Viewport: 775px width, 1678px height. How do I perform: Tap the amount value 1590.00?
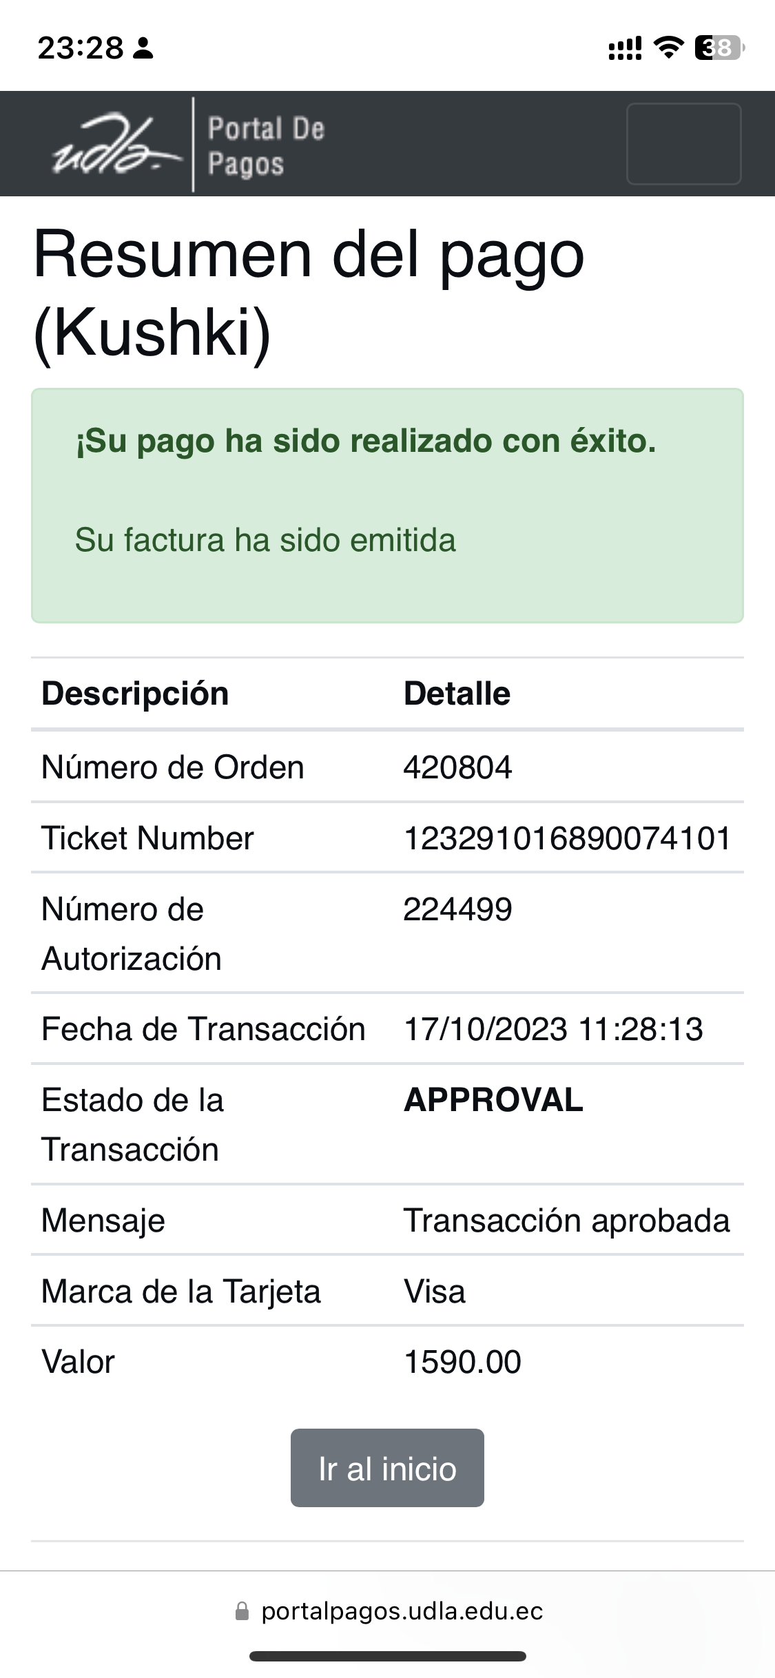tap(462, 1362)
